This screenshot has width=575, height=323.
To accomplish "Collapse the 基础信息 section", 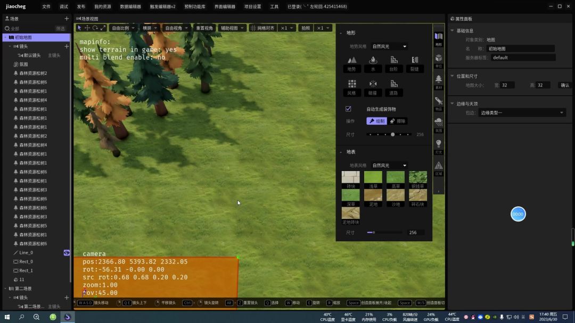I will click(x=452, y=31).
